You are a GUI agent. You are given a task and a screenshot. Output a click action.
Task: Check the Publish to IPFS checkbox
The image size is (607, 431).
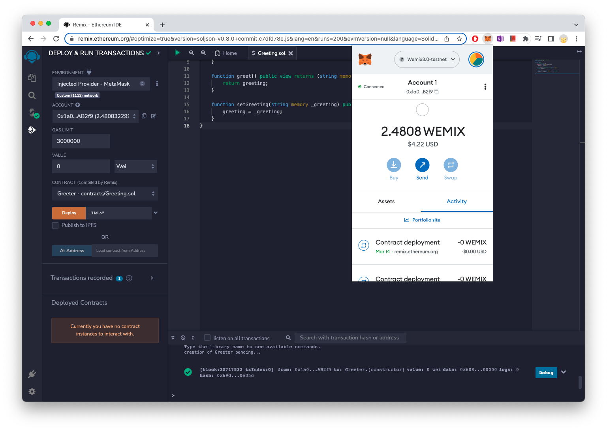(56, 225)
